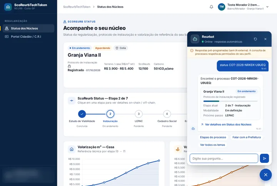Choose Ver todos os temas suggestion
This screenshot has width=277, height=186.
click(x=212, y=145)
